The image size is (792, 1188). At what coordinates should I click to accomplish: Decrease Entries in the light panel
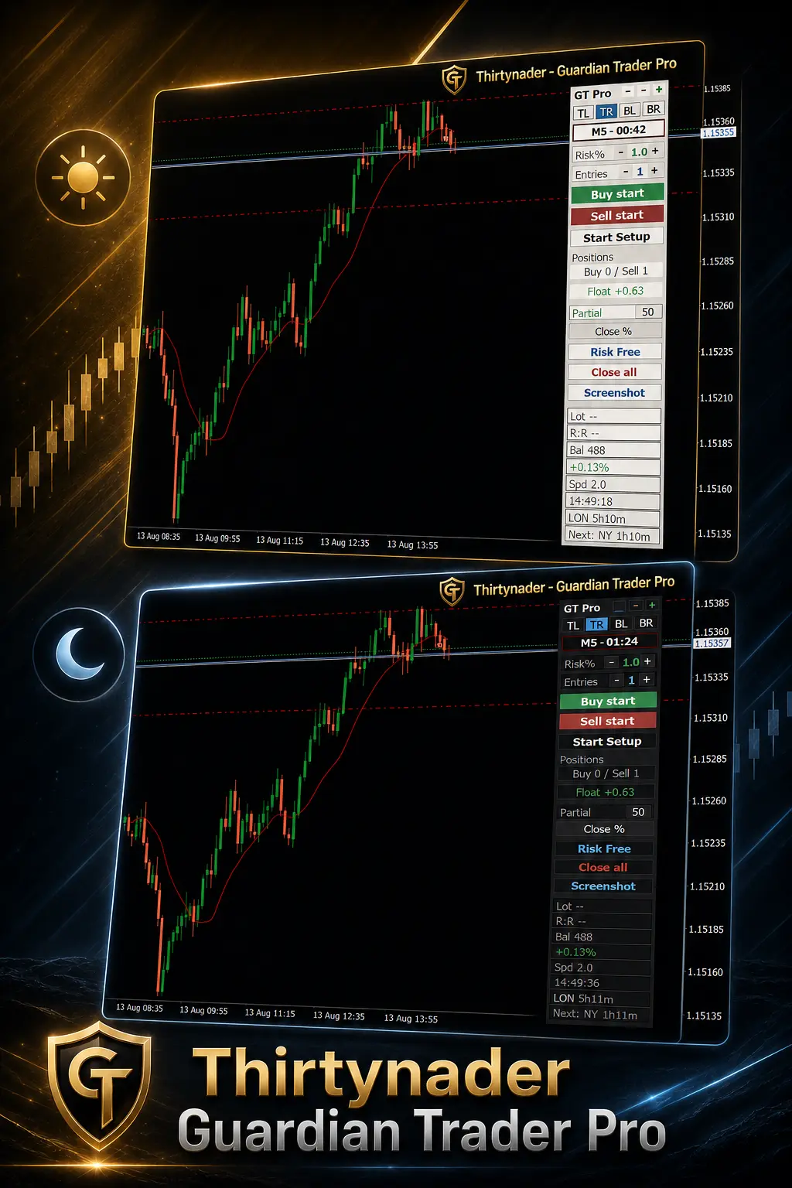625,172
